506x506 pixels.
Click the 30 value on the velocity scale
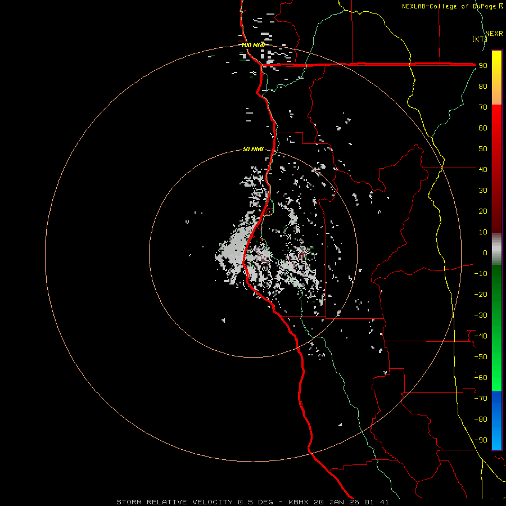[x=483, y=191]
